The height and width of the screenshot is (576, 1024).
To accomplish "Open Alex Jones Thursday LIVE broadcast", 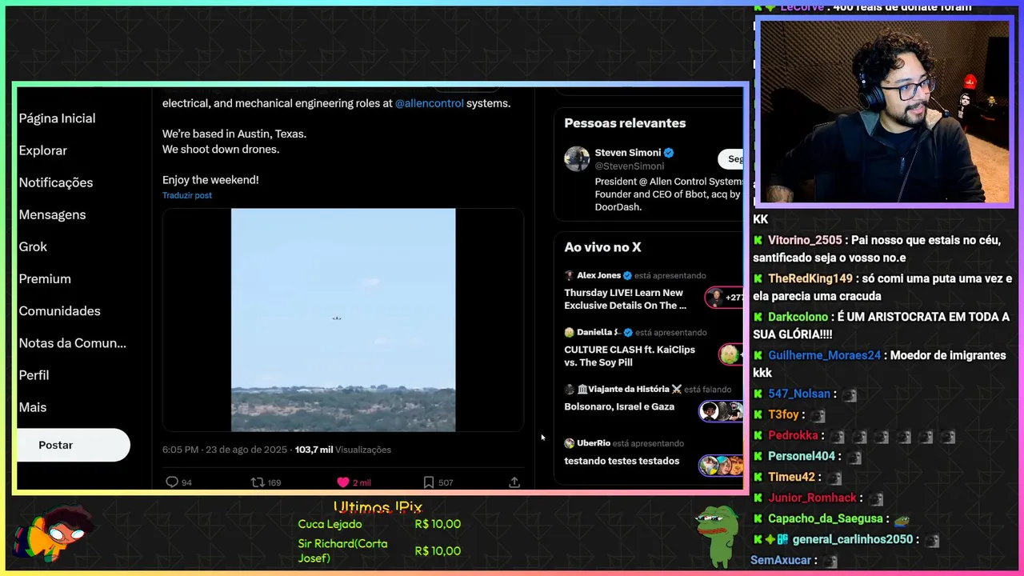I will (x=625, y=299).
